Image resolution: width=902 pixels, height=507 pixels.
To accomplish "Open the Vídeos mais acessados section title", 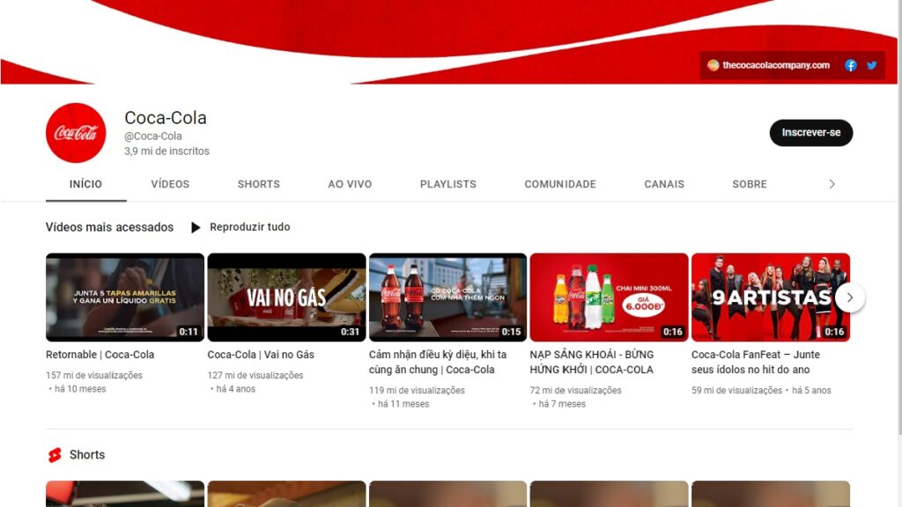I will click(x=109, y=227).
